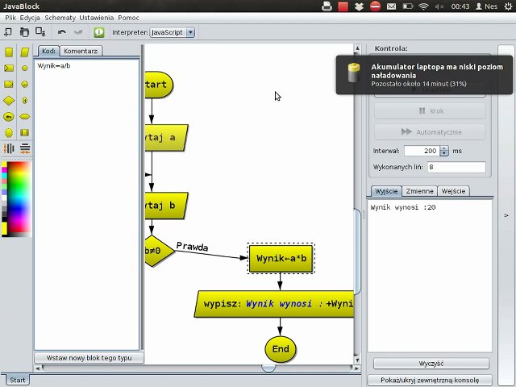Click the align horizontally icon
Image resolution: width=516 pixels, height=387 pixels.
(x=25, y=148)
